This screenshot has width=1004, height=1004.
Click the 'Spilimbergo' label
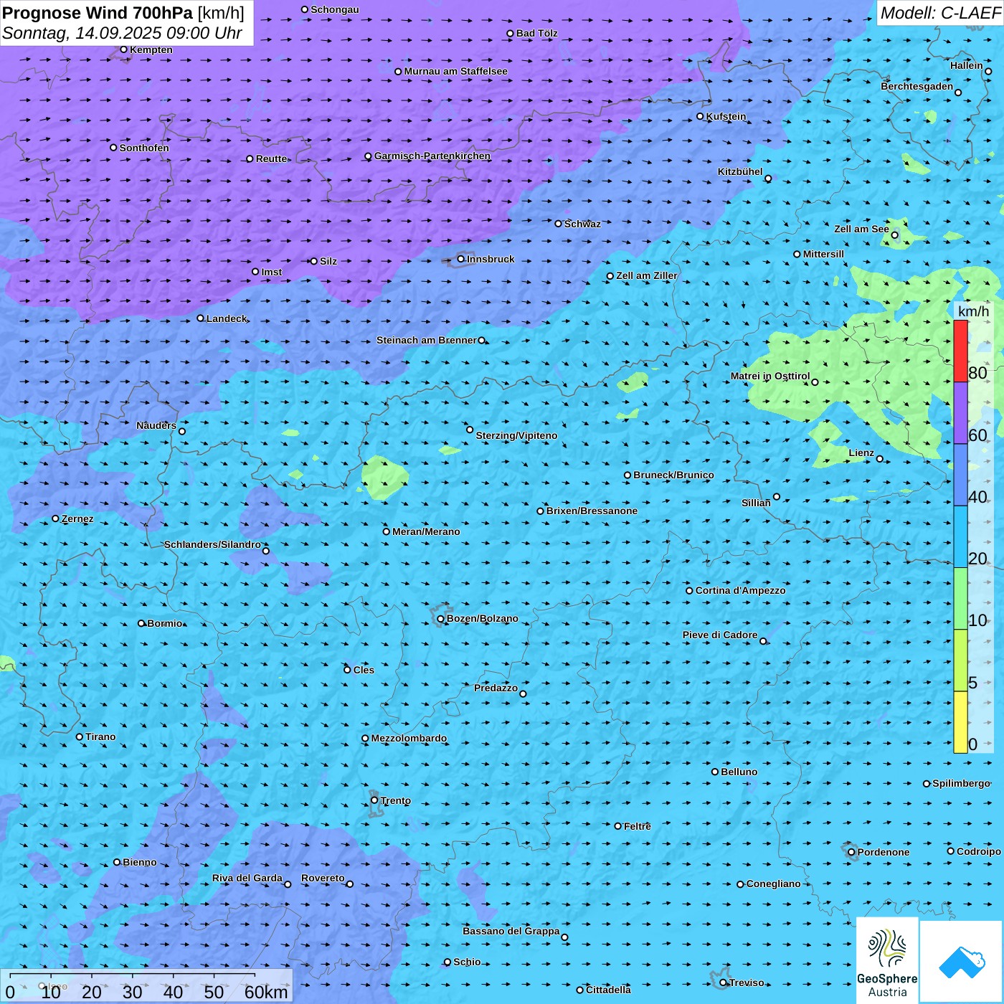point(961,783)
